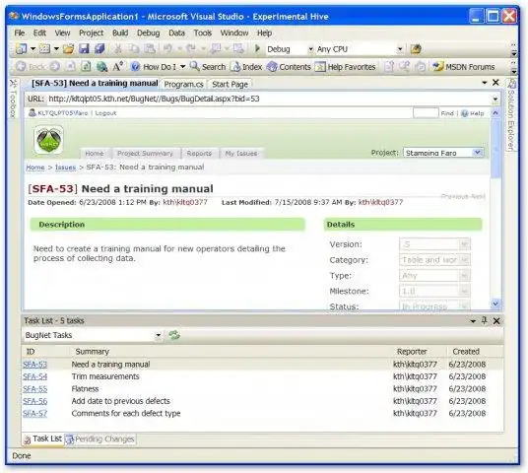
Task: Open the Debug menu
Action: click(148, 34)
